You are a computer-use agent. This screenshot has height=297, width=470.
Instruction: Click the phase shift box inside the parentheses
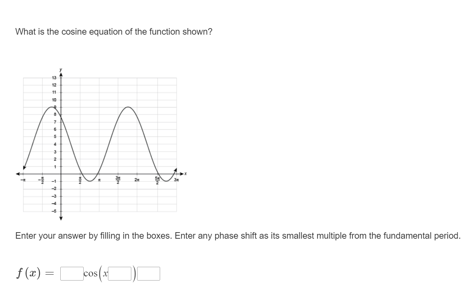(x=120, y=273)
